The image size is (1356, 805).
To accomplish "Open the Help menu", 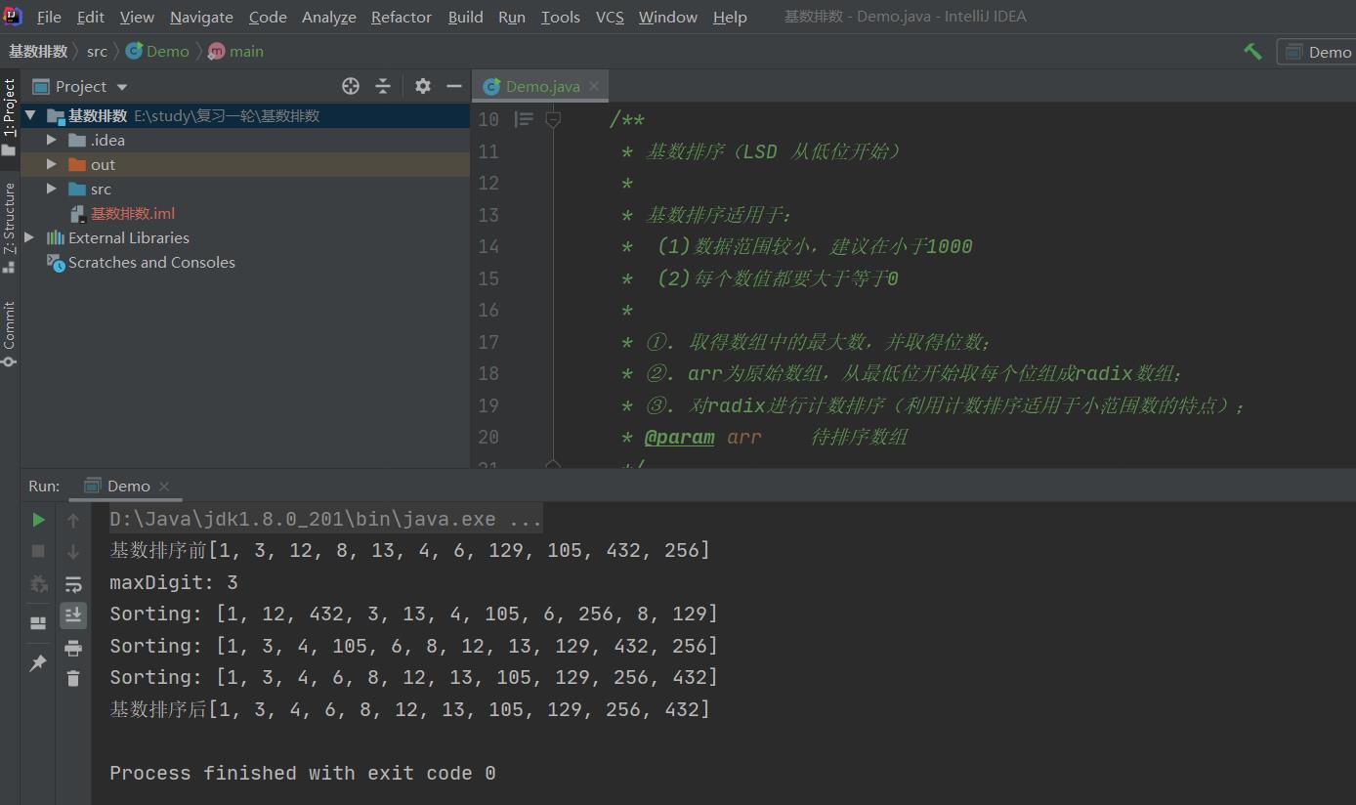I will tap(730, 17).
